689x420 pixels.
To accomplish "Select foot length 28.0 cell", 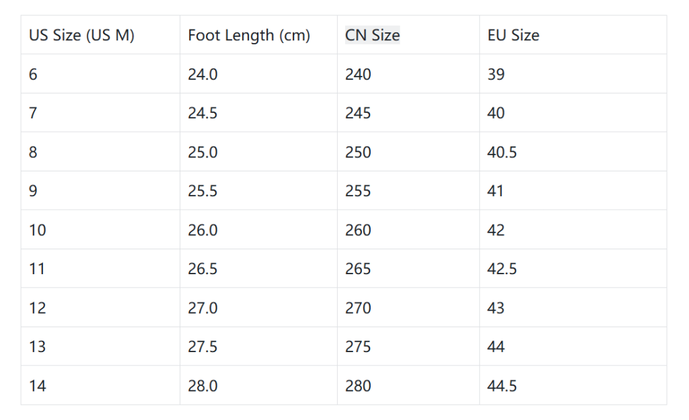I will point(203,386).
